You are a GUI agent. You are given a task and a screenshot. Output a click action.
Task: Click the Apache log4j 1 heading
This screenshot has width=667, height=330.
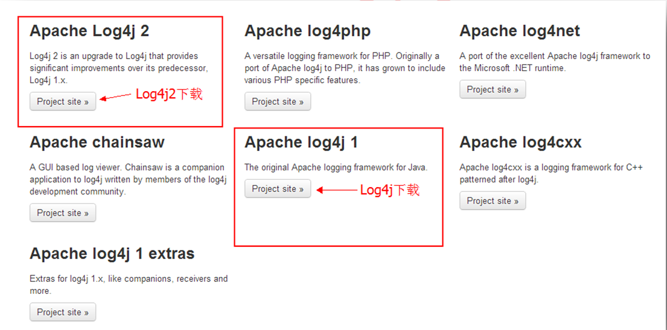[x=301, y=143]
